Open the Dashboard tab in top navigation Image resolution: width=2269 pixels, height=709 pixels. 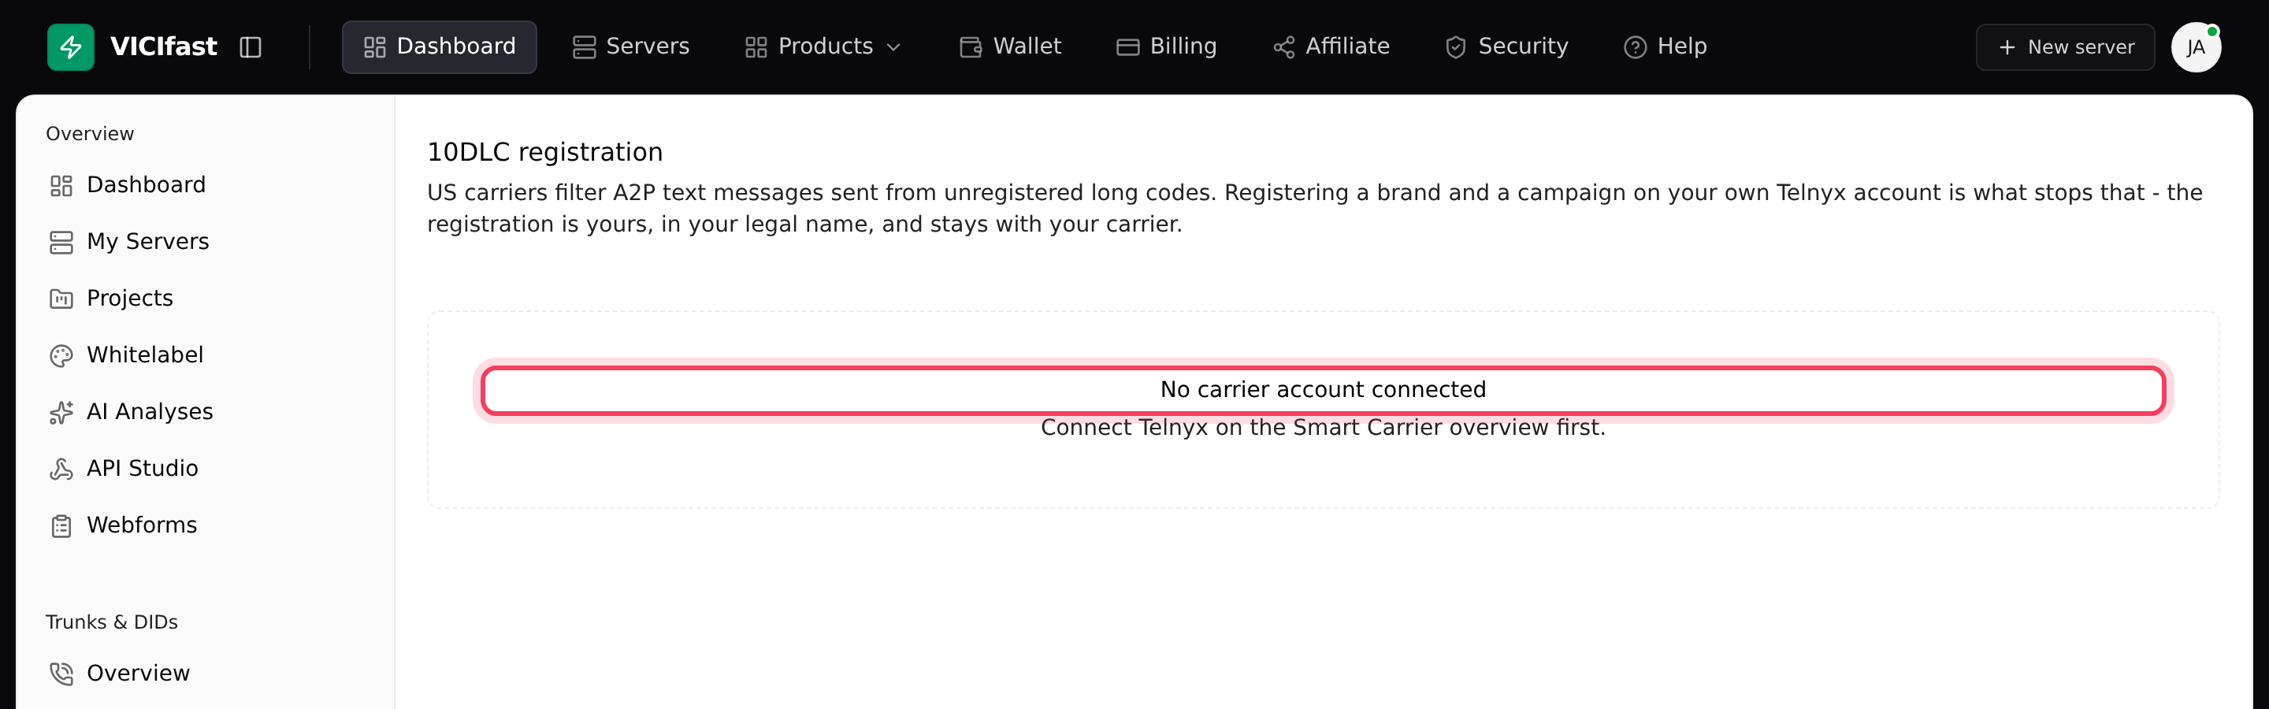pos(439,46)
